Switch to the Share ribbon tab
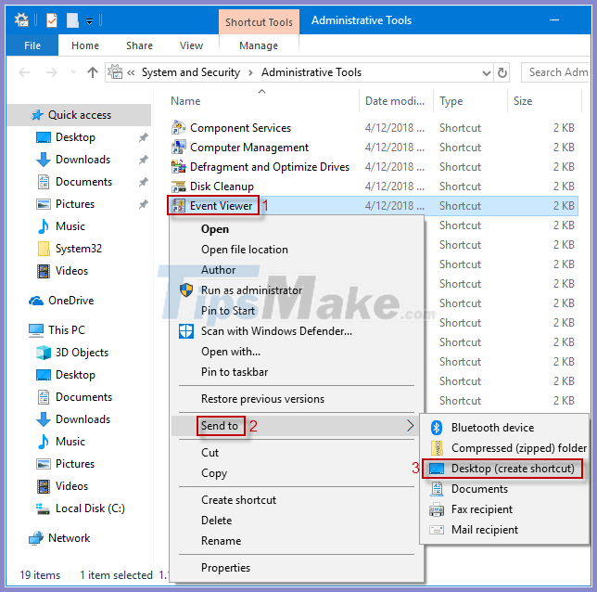597x592 pixels. pos(139,45)
